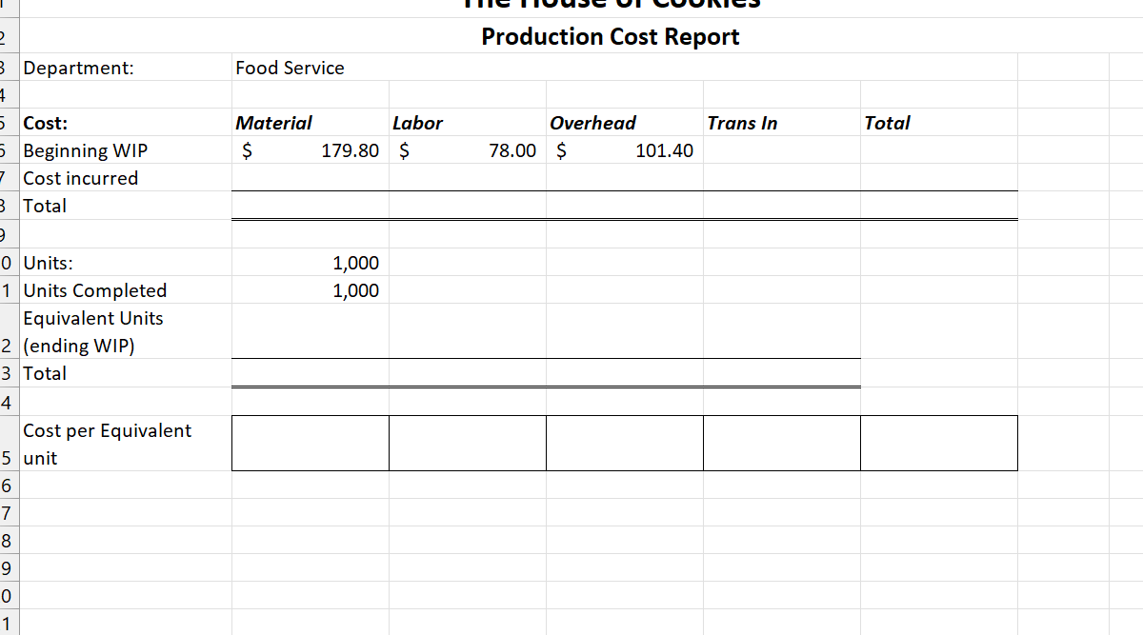Select the Material cell in Equivalent Units row
Screen dimensions: 1143x635
click(311, 332)
